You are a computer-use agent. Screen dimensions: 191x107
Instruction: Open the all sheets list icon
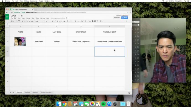point(13,92)
